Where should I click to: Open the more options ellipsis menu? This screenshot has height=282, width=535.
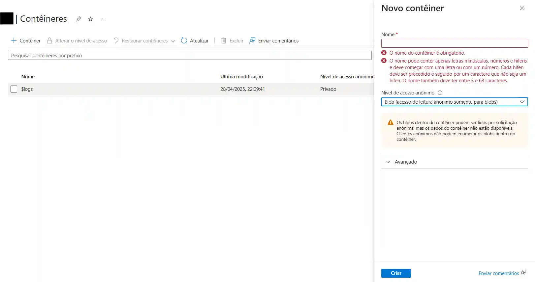pyautogui.click(x=103, y=19)
